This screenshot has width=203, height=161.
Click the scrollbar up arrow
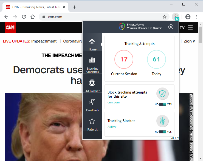pos(200,24)
